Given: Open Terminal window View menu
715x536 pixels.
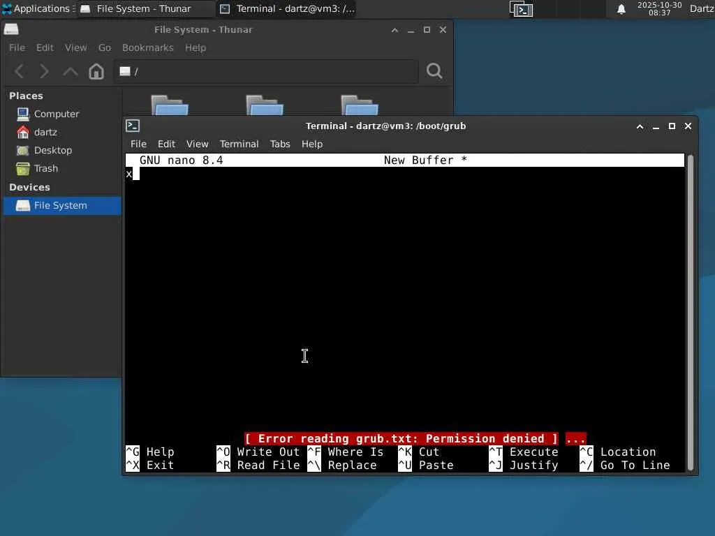Looking at the screenshot, I should pyautogui.click(x=197, y=144).
